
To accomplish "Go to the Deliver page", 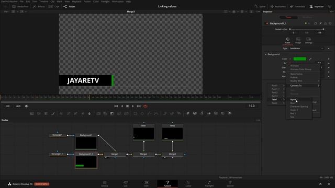I will click(x=230, y=184).
